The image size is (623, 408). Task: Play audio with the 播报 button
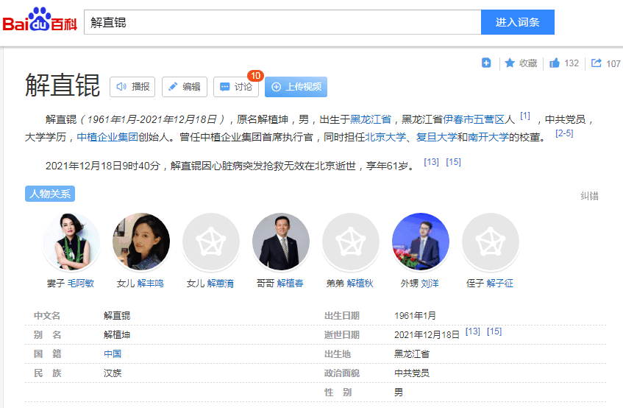click(132, 87)
